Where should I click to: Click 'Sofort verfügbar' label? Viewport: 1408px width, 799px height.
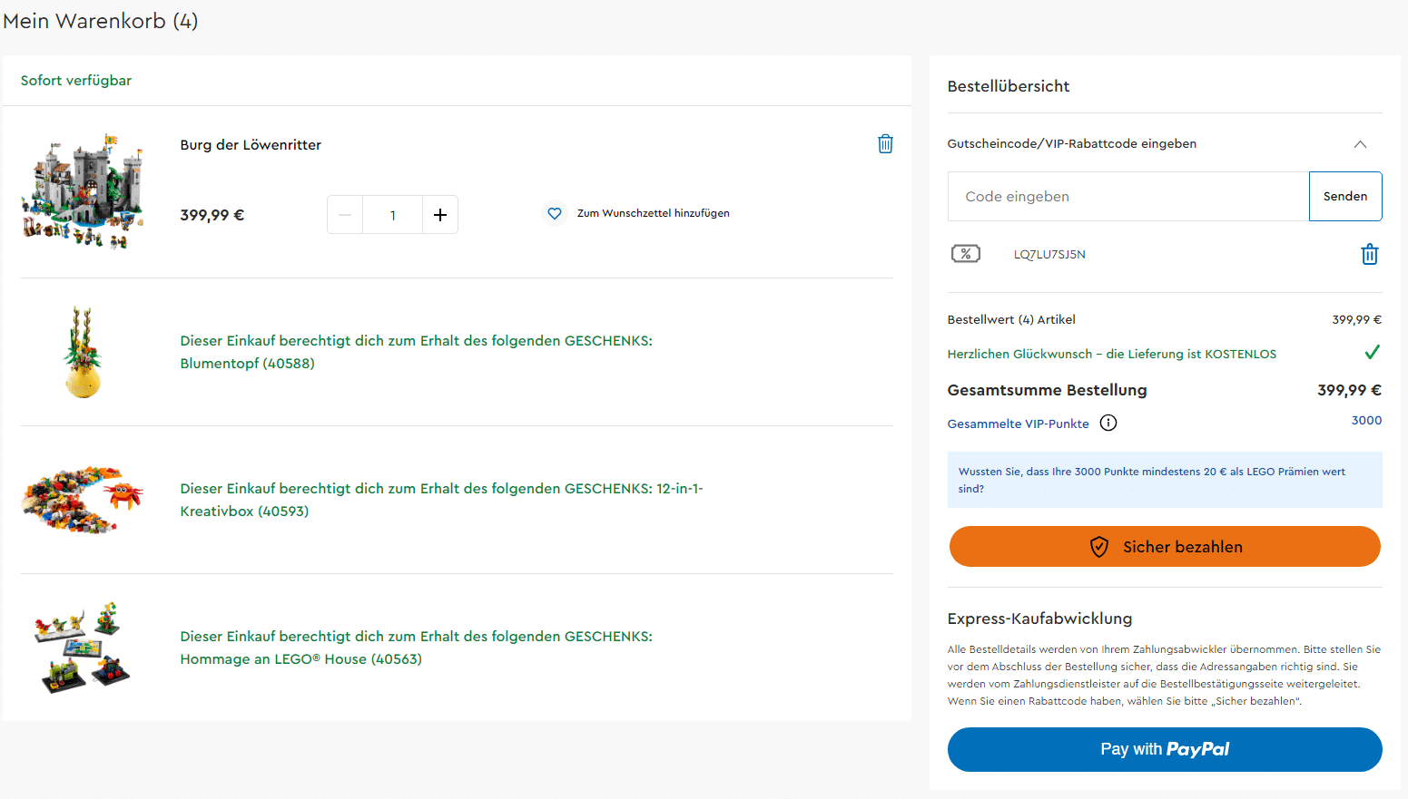pos(76,81)
